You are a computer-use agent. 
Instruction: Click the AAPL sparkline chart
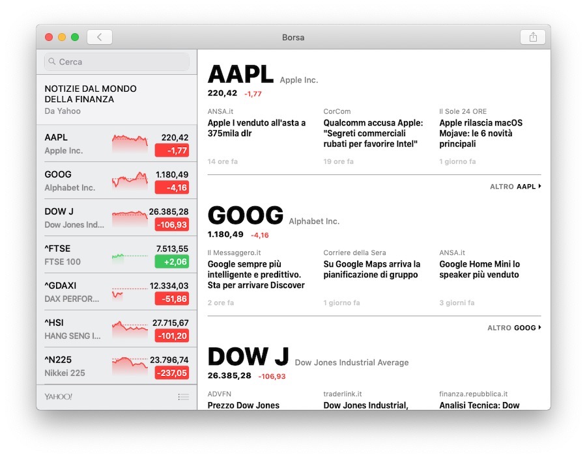pyautogui.click(x=130, y=144)
